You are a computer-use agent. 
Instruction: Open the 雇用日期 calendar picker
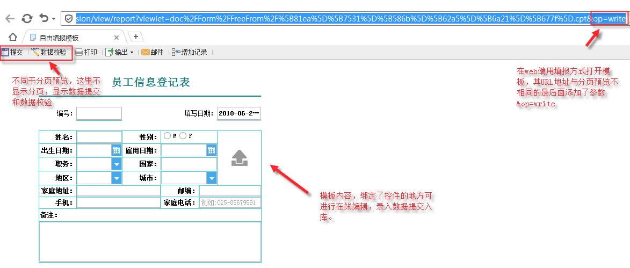tap(212, 151)
